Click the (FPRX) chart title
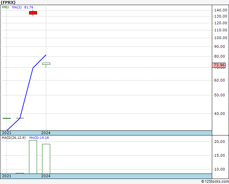The width and height of the screenshot is (229, 184). click(8, 2)
